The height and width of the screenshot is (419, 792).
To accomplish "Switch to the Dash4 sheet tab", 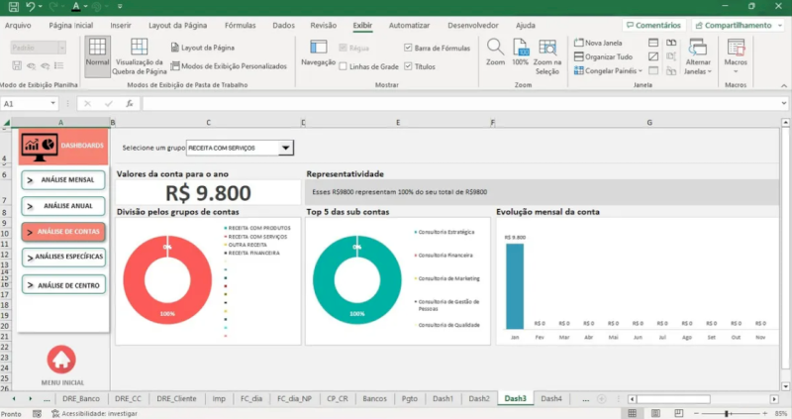I will point(550,398).
